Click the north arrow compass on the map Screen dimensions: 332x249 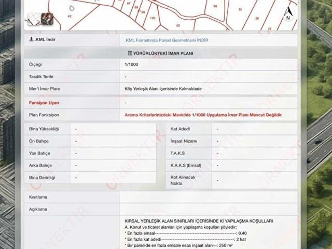click(x=288, y=13)
